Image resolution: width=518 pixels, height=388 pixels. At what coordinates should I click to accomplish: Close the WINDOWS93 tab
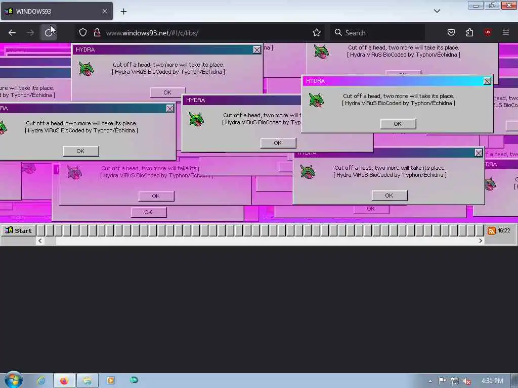[104, 11]
